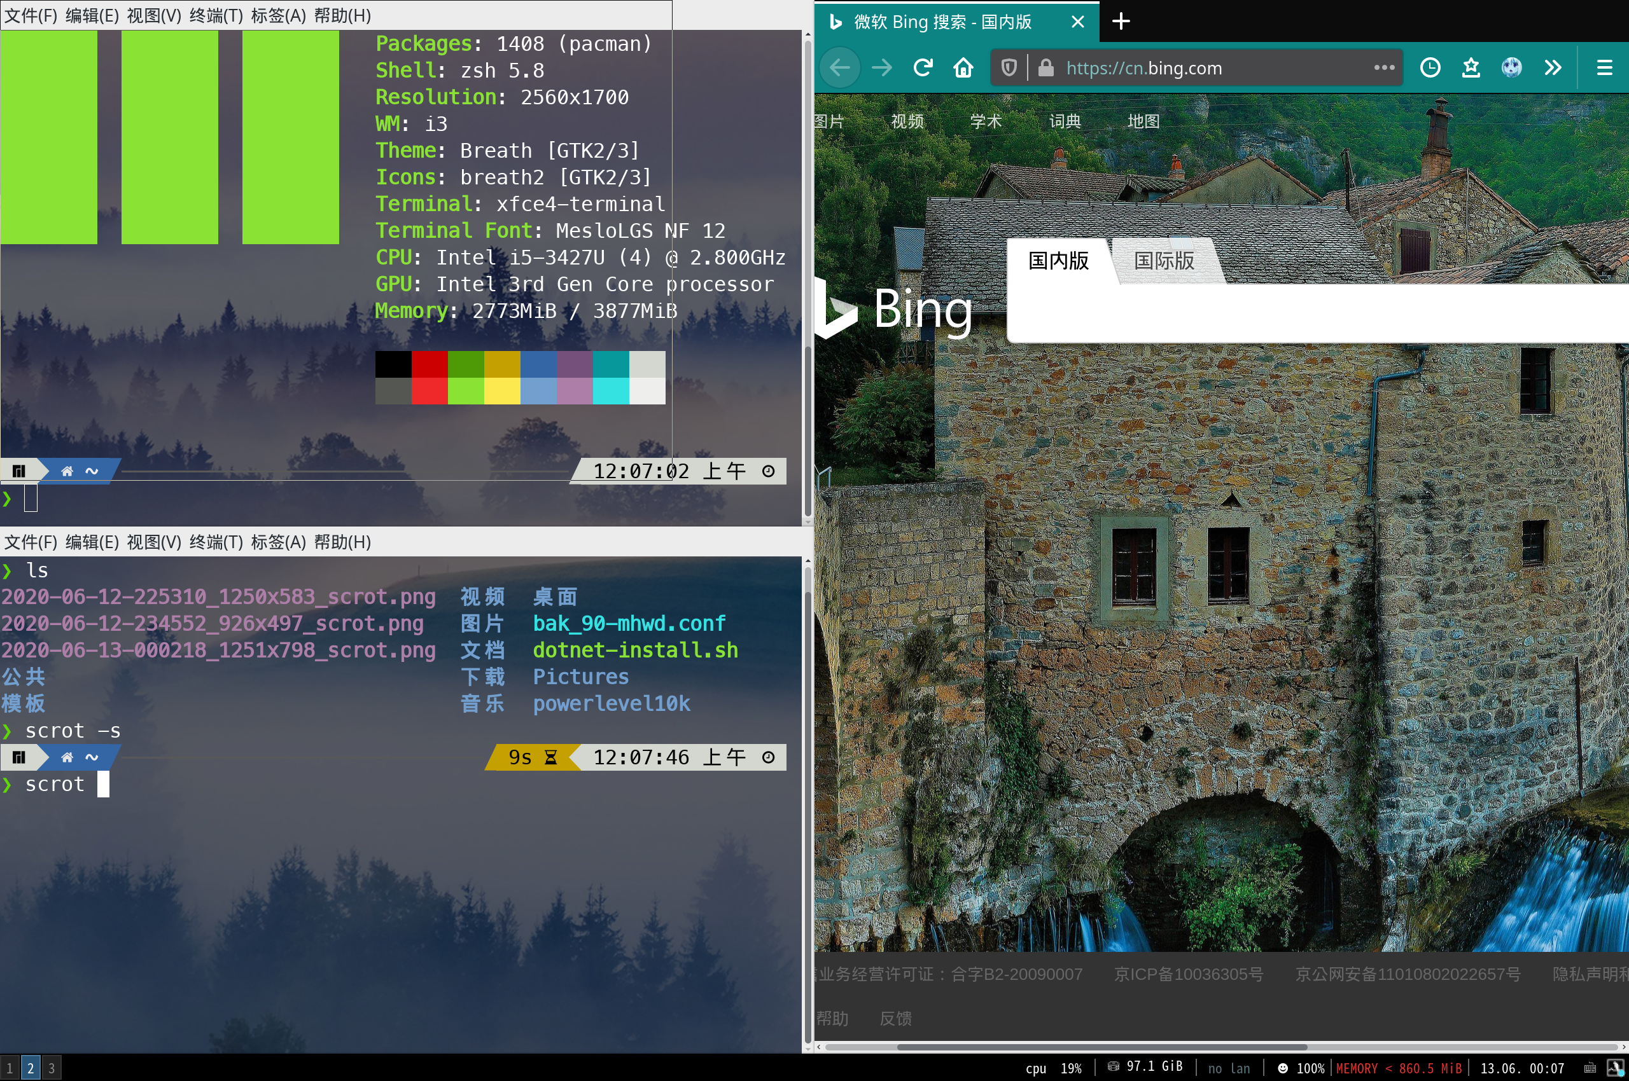The width and height of the screenshot is (1629, 1081).
Task: Click the Bing search input box
Action: (x=1311, y=313)
